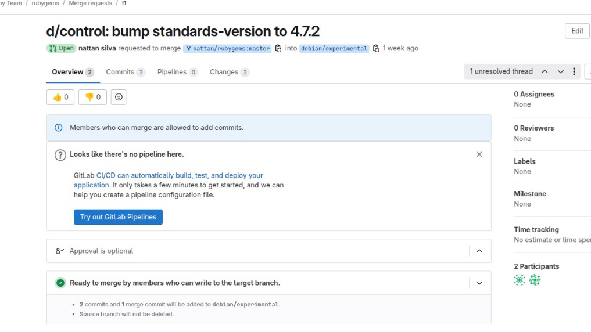Click the merge request title heading
This screenshot has height=332, width=591.
click(183, 31)
